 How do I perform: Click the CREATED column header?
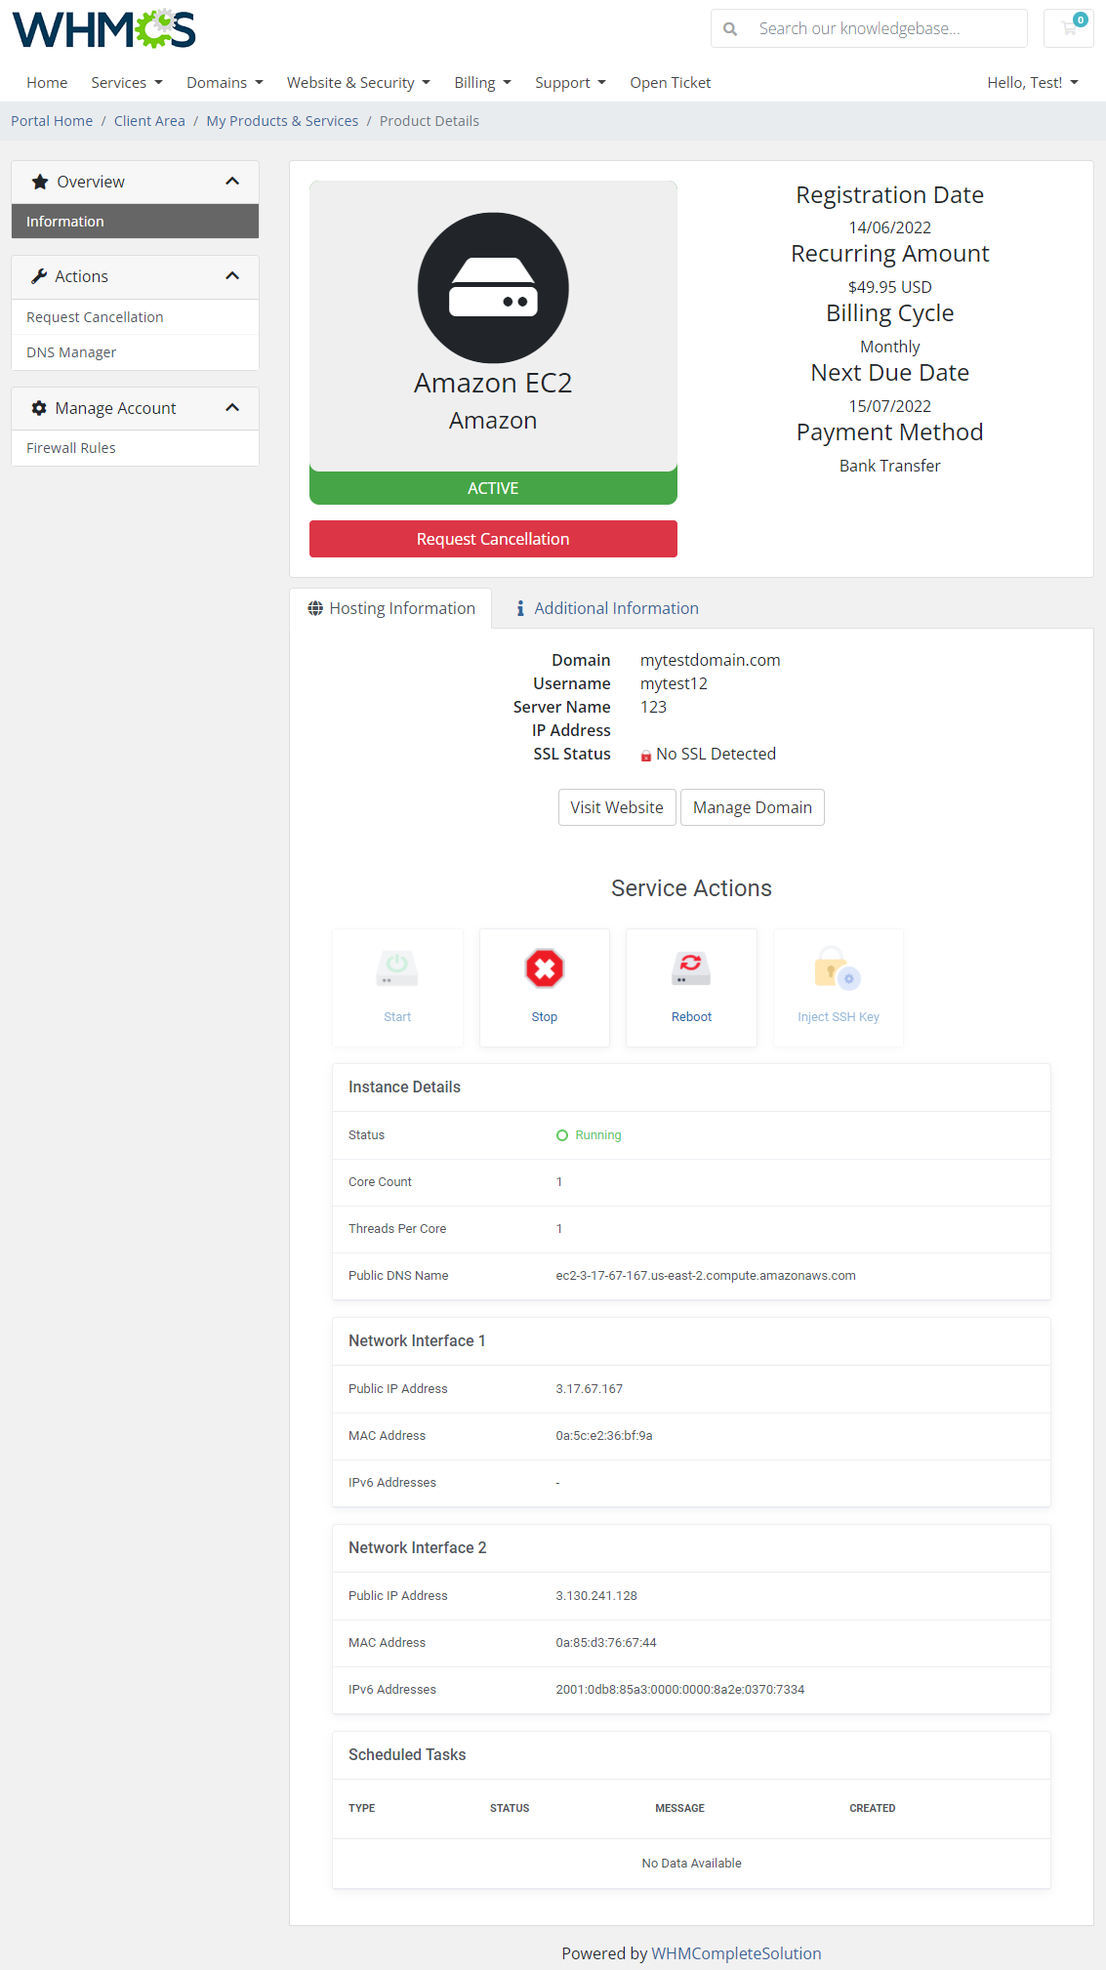[x=872, y=1809]
